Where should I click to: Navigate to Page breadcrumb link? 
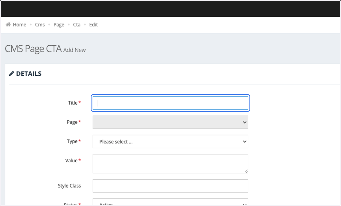[59, 25]
